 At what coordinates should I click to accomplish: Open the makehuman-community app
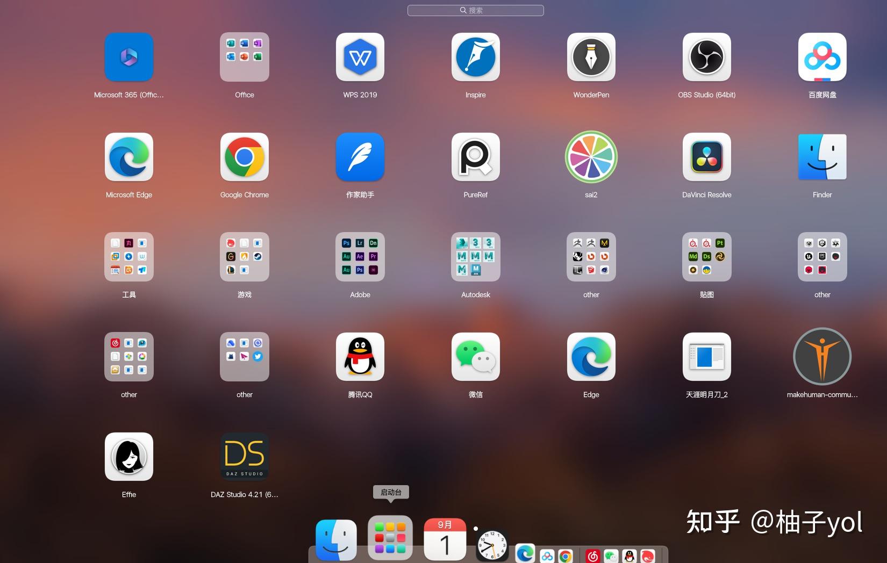[x=822, y=357]
